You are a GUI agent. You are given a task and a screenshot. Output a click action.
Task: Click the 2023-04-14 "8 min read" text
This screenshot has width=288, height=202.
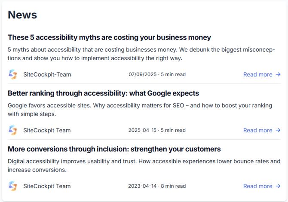[173, 186]
